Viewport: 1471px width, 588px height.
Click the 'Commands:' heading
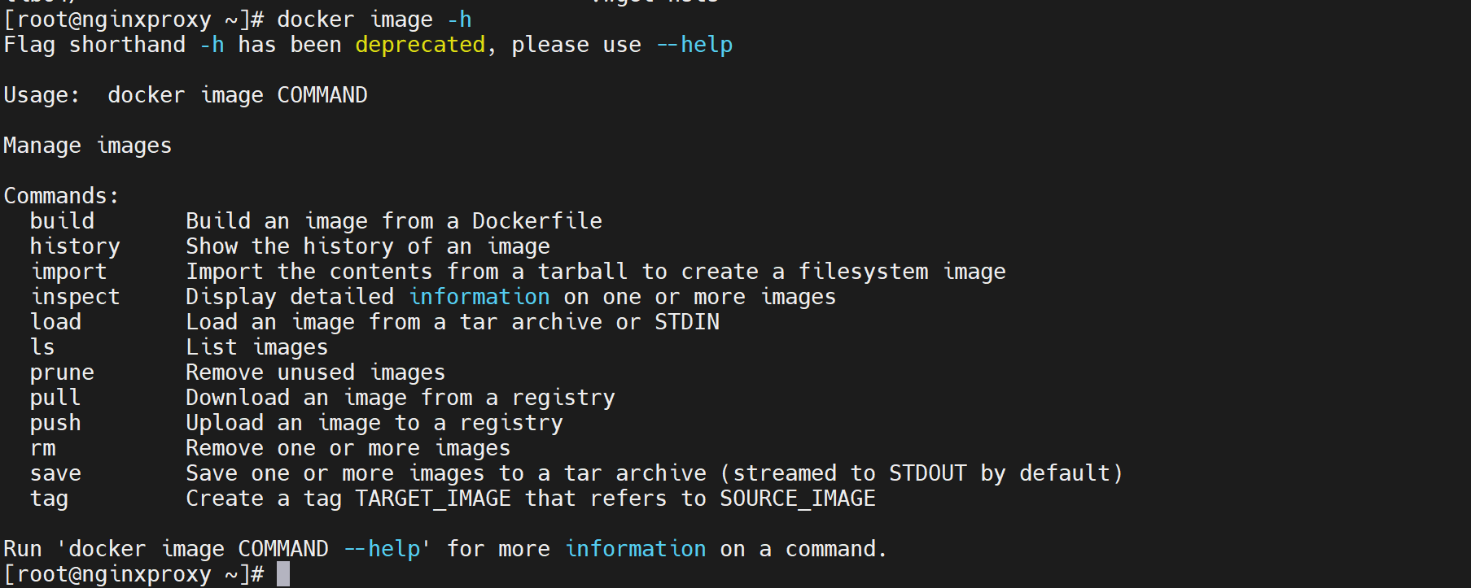click(61, 196)
